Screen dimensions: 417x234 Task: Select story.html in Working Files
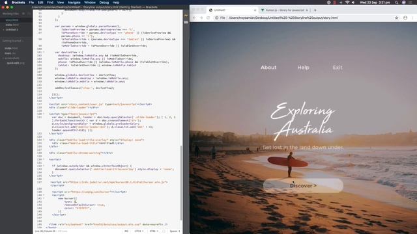click(12, 20)
